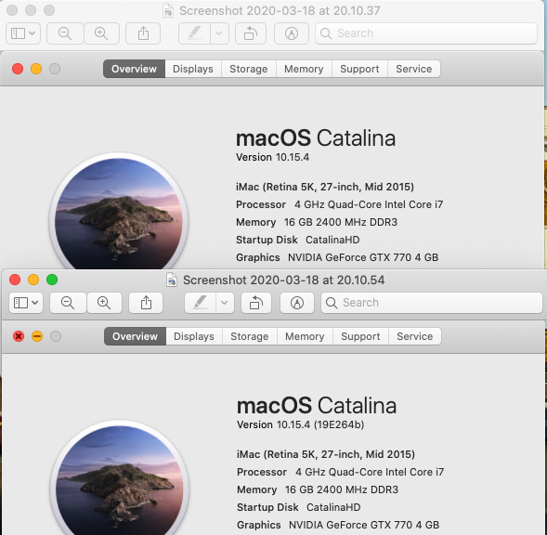The height and width of the screenshot is (535, 547).
Task: Zoom out in the 20.10.37 Preview window
Action: click(65, 33)
